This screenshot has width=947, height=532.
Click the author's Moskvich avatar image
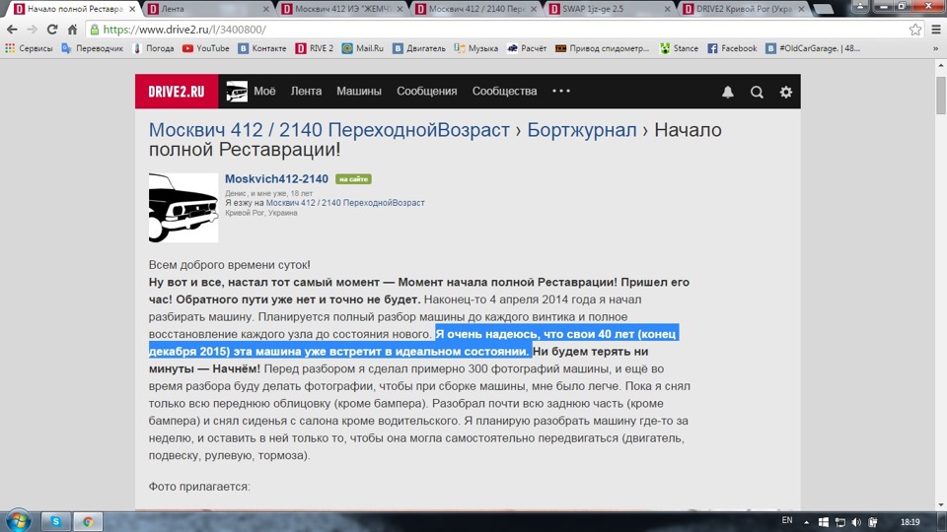pos(183,208)
